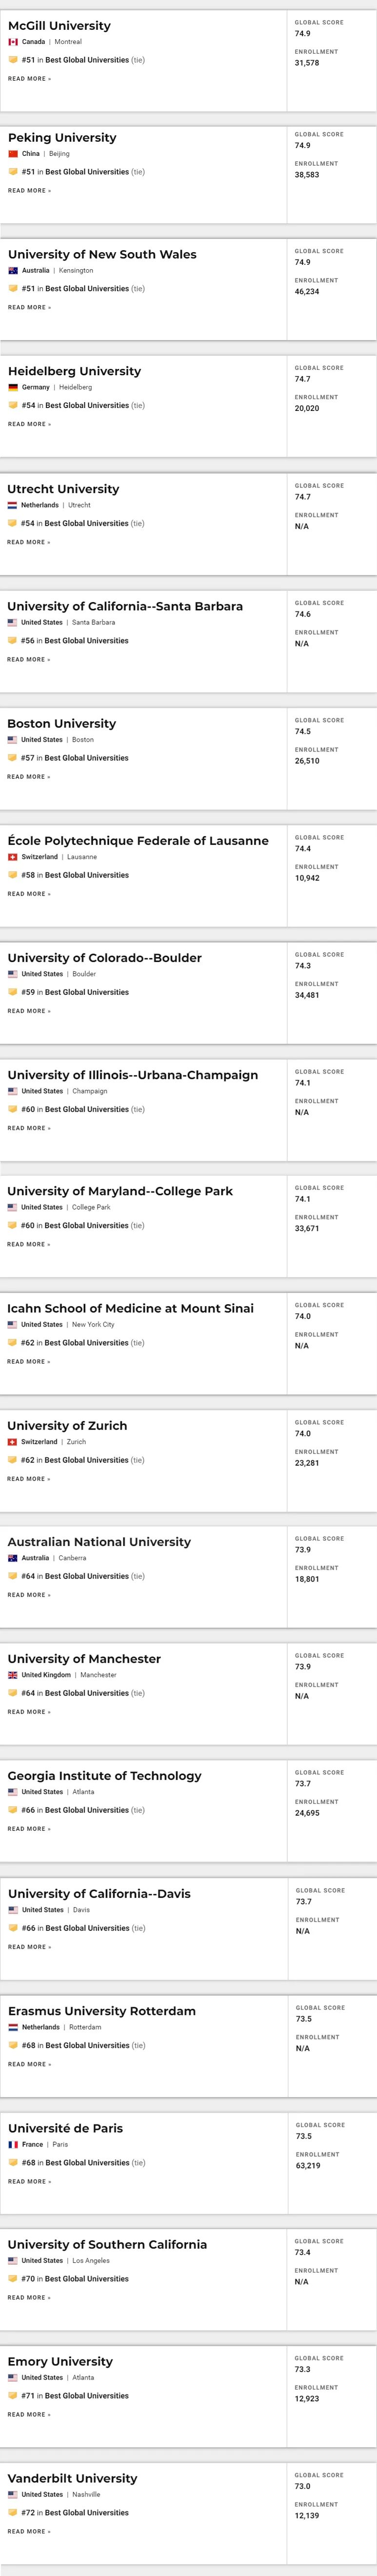Click the Netherlands flag under Utrecht University
The width and height of the screenshot is (377, 2576).
point(12,505)
